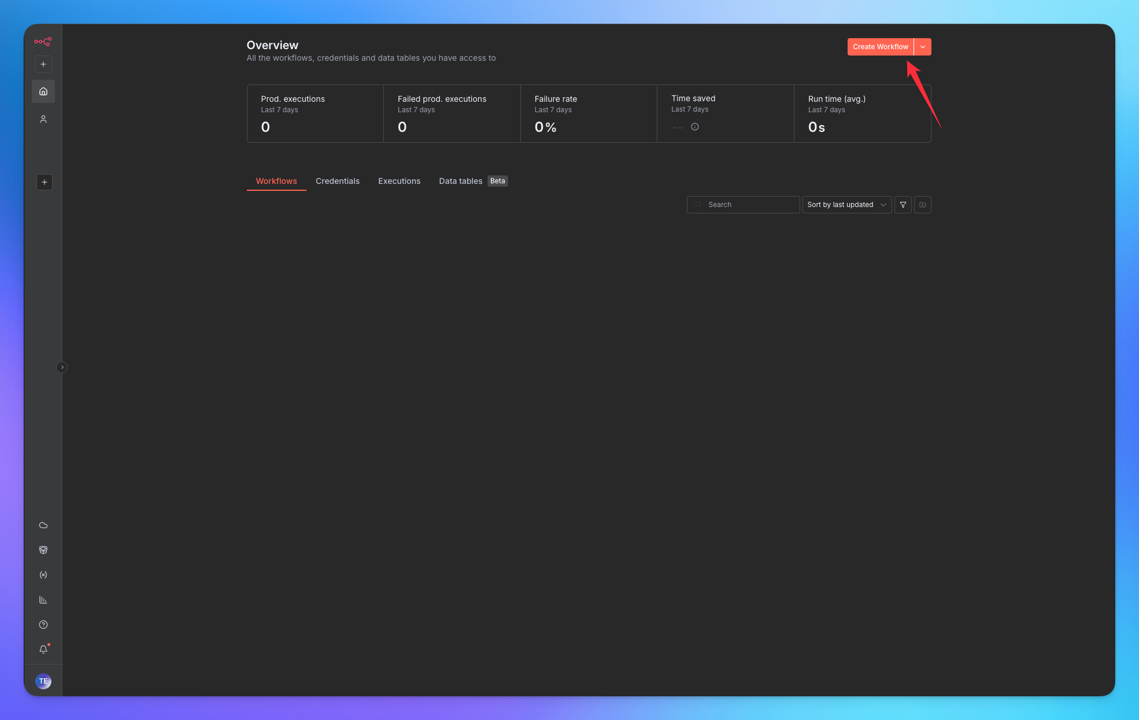Open the help question mark icon

tap(43, 625)
